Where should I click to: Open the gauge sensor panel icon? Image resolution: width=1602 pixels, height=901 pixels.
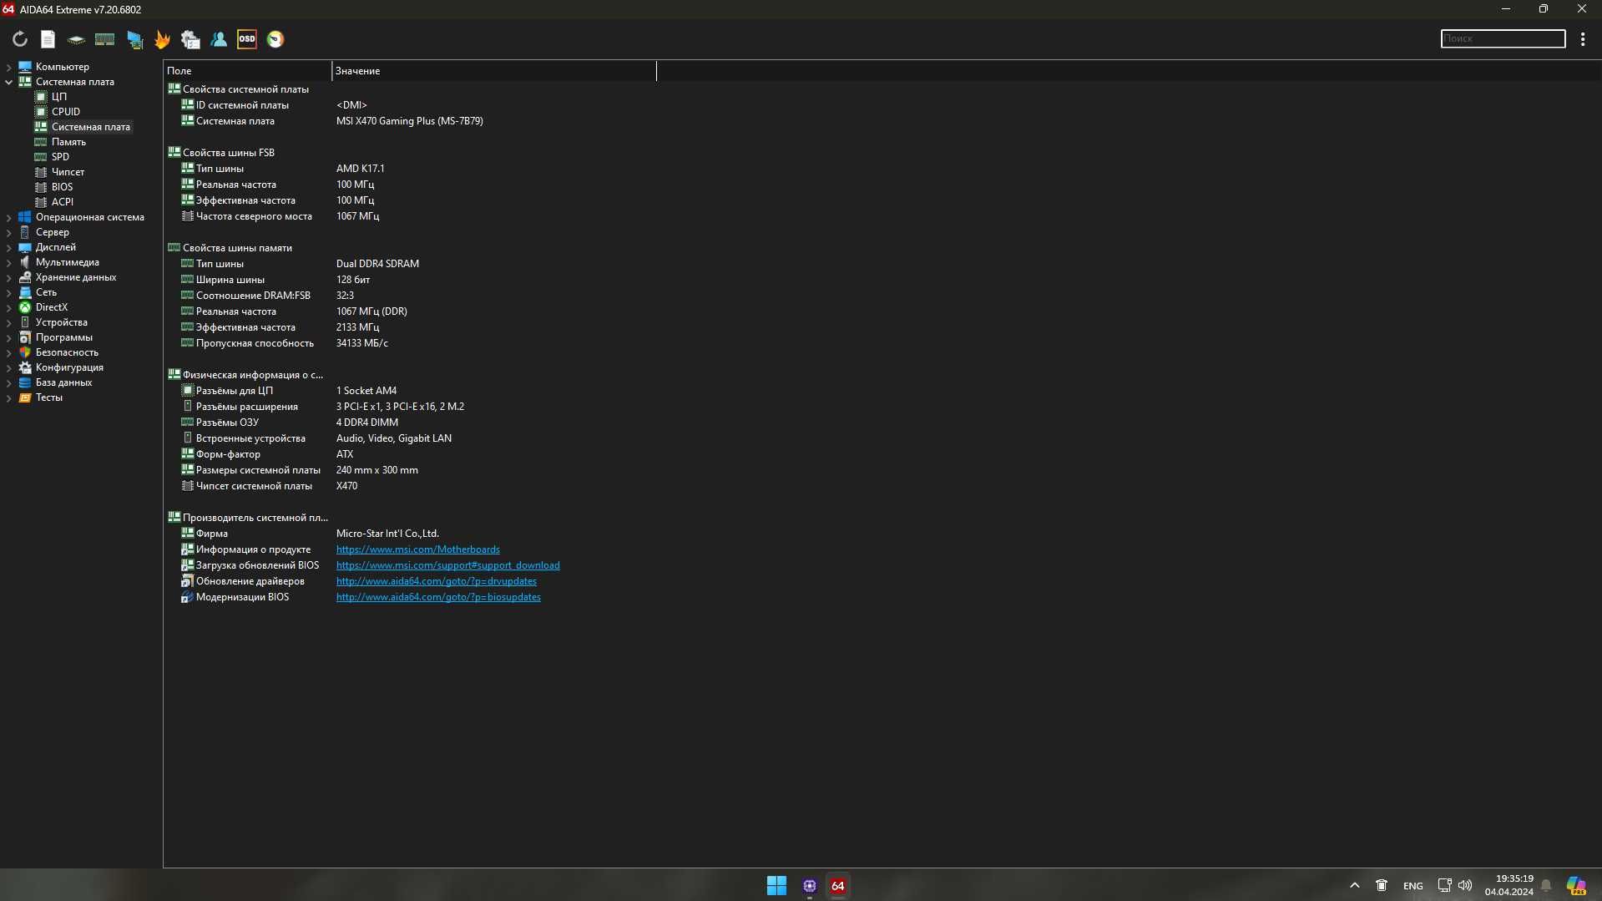[x=275, y=39]
